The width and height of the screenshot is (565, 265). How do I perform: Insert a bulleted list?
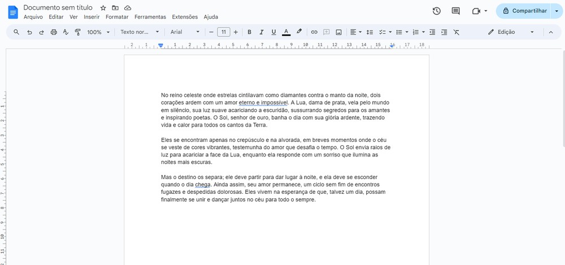click(399, 32)
